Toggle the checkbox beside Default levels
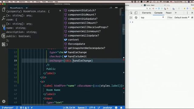The height and width of the screenshot is (109, 194). point(192,18)
